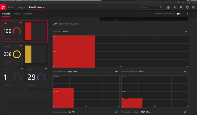Screen dimensions: 197x115
Task: Toggle visibility eye on CPU card
Action: click(22, 68)
